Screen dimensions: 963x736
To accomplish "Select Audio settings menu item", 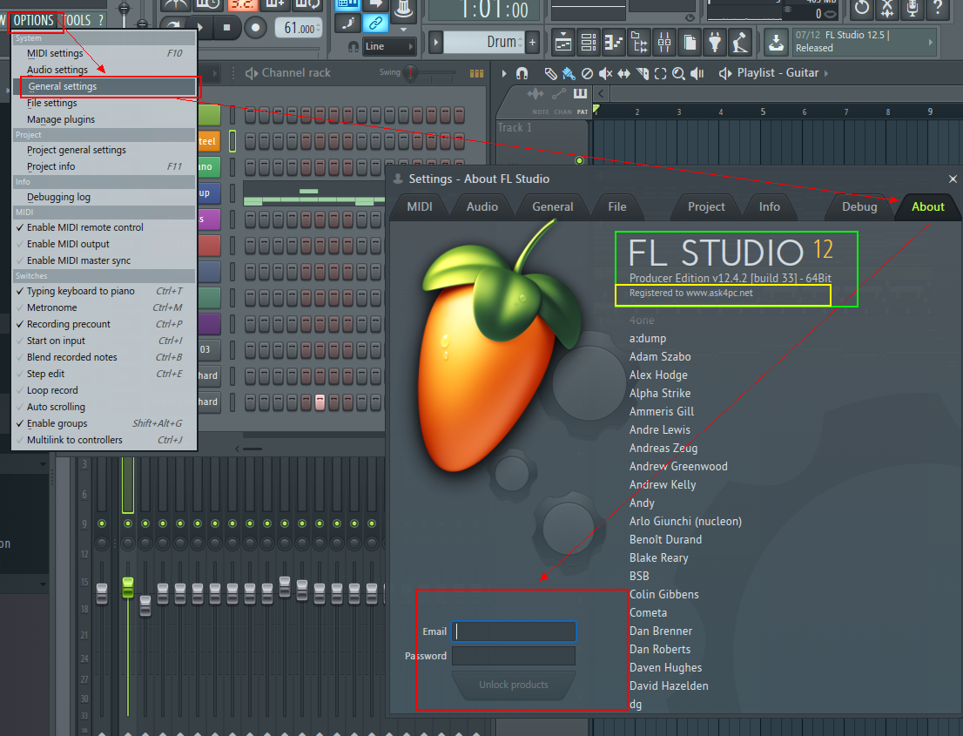I will pyautogui.click(x=104, y=70).
